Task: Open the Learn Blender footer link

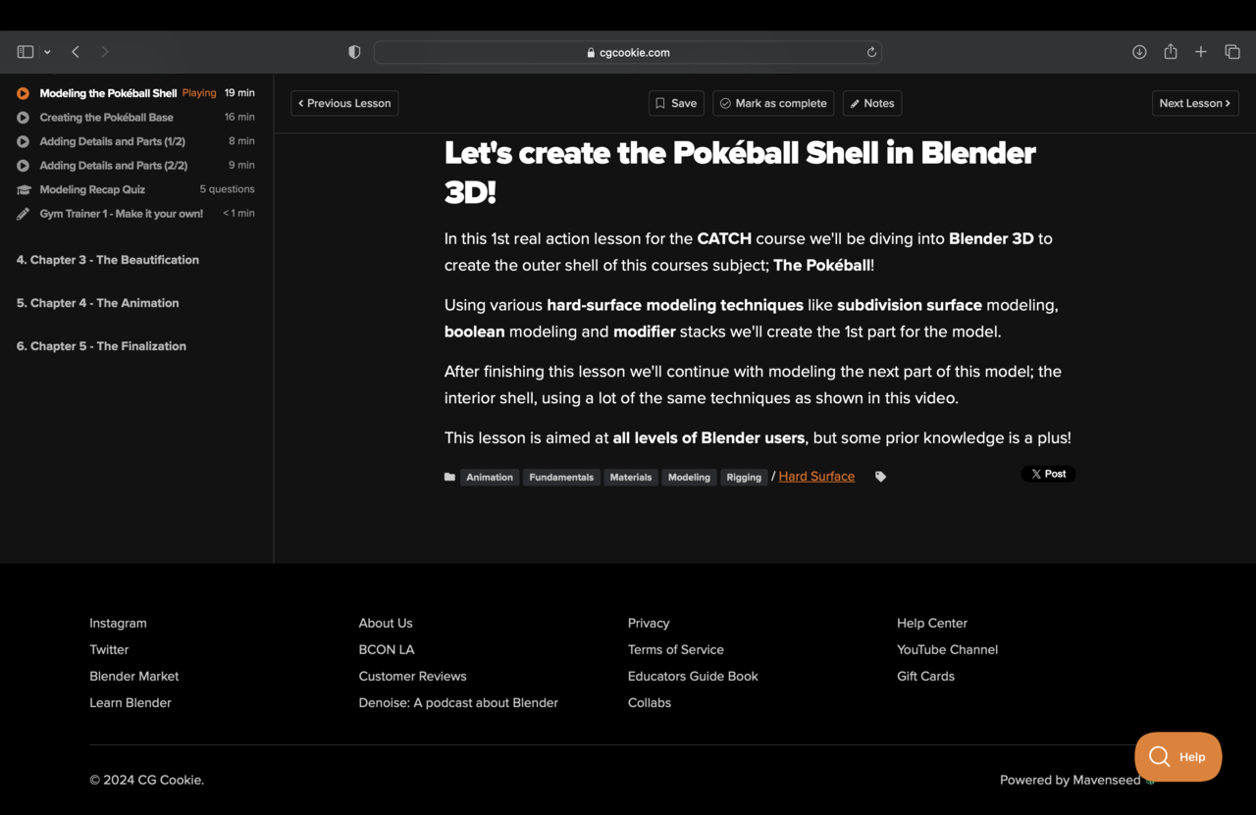Action: click(x=131, y=702)
